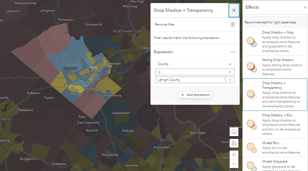Click the Palmerton label on map
The height and width of the screenshot is (171, 308).
tap(66, 20)
